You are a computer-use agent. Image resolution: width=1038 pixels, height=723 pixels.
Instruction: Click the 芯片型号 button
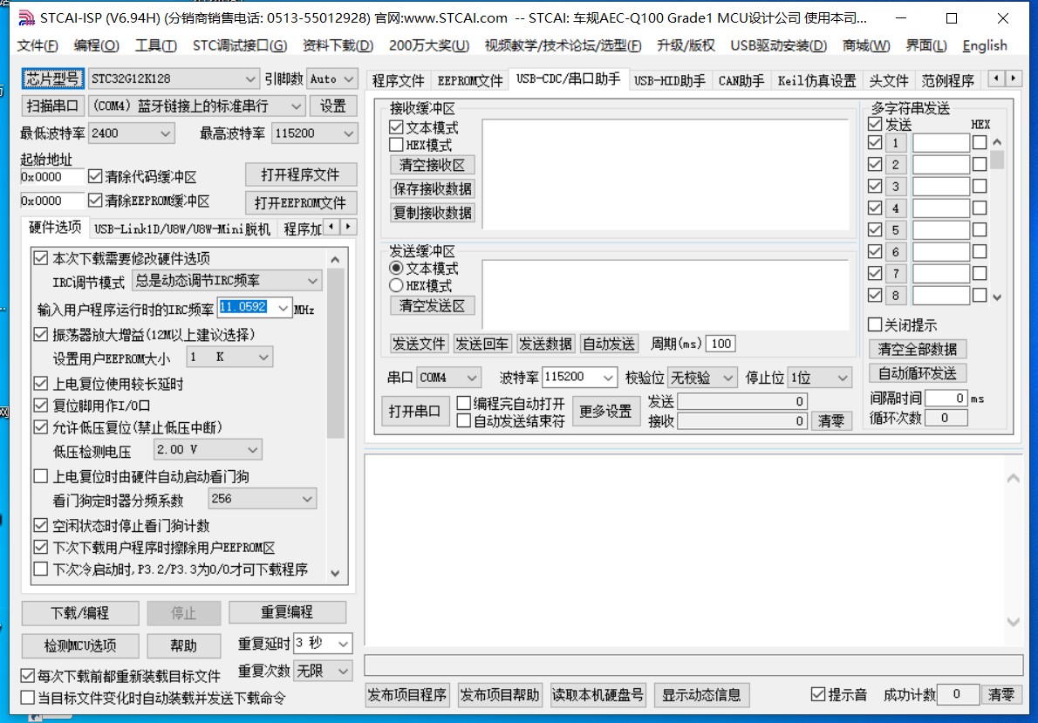(52, 78)
